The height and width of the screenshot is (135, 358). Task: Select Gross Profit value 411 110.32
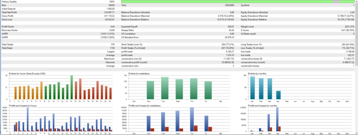click(x=109, y=16)
